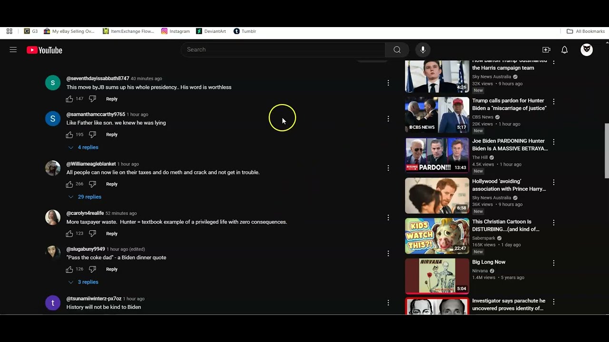The image size is (609, 342).
Task: Click the search magnifier button
Action: click(x=397, y=49)
